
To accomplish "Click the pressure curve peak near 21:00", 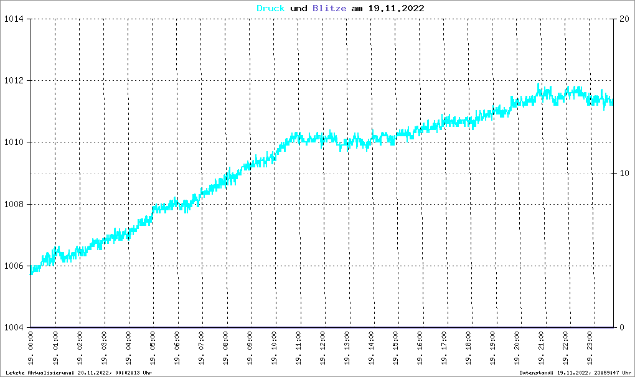I will click(539, 86).
